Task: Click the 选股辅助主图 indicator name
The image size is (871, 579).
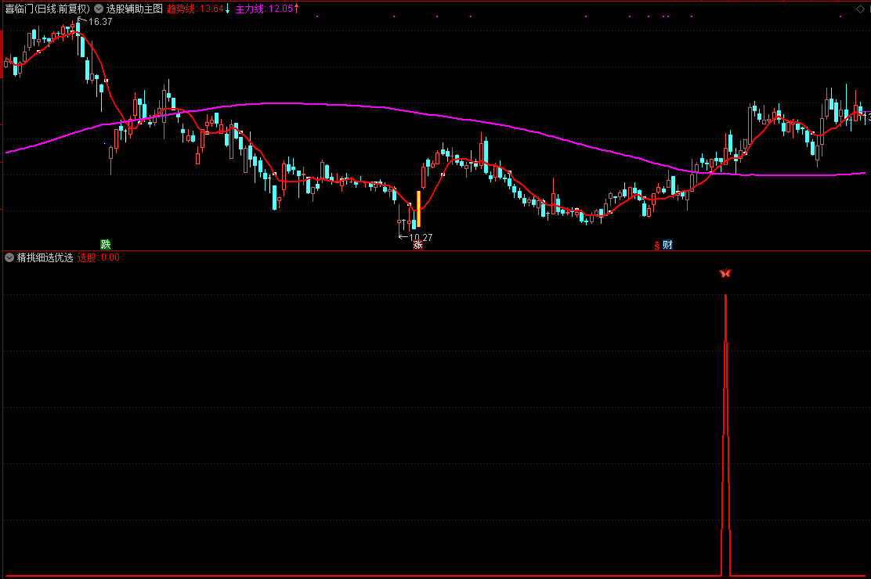Action: [134, 9]
